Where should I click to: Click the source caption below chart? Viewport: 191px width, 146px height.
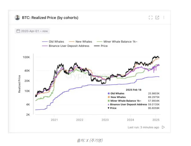89,140
